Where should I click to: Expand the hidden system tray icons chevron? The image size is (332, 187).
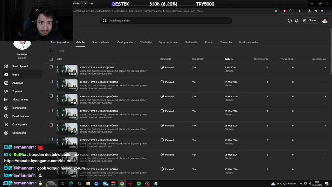(x=301, y=184)
